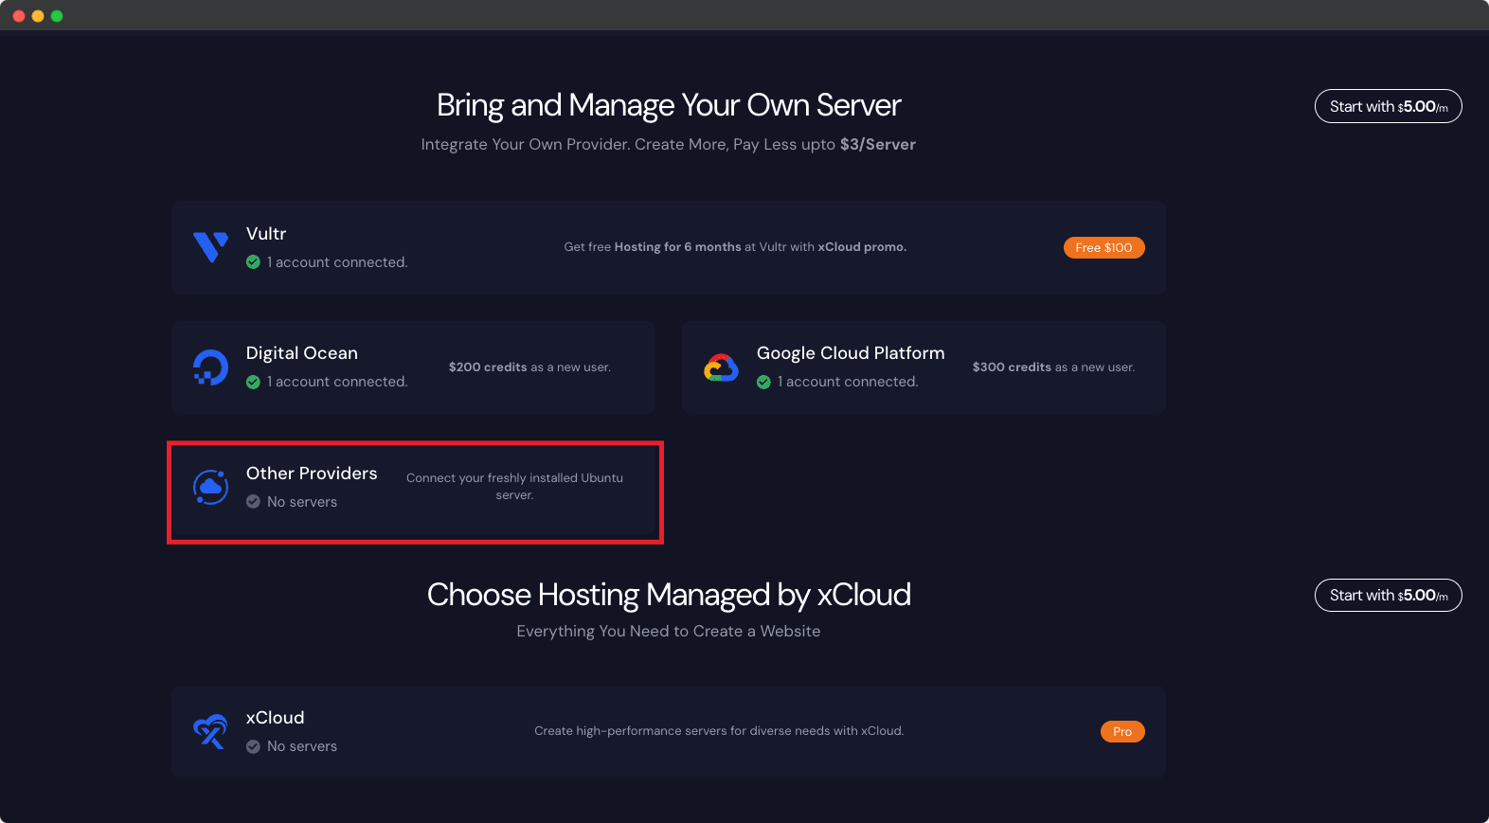Click green checkmark under Digital Ocean title
1489x823 pixels.
(x=253, y=382)
